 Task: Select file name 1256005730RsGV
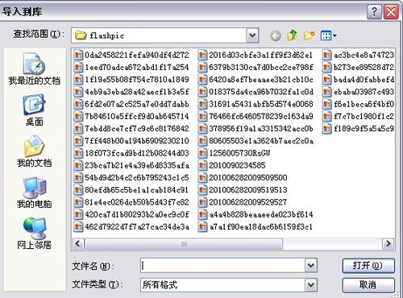[239, 153]
